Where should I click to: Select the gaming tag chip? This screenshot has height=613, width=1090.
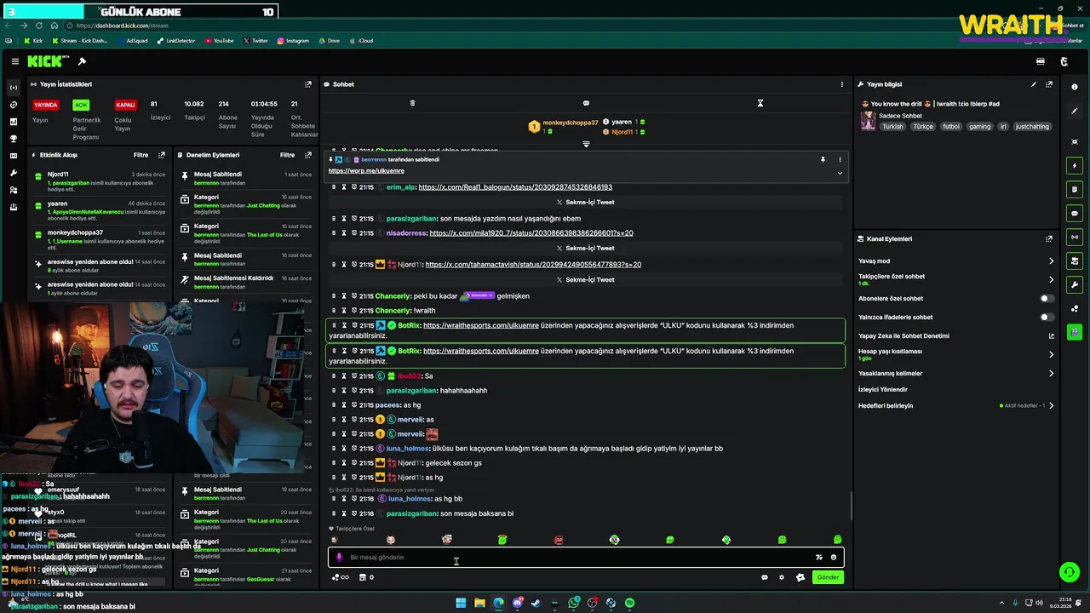[x=979, y=126]
